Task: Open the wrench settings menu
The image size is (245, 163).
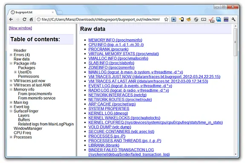Action: pyautogui.click(x=233, y=20)
